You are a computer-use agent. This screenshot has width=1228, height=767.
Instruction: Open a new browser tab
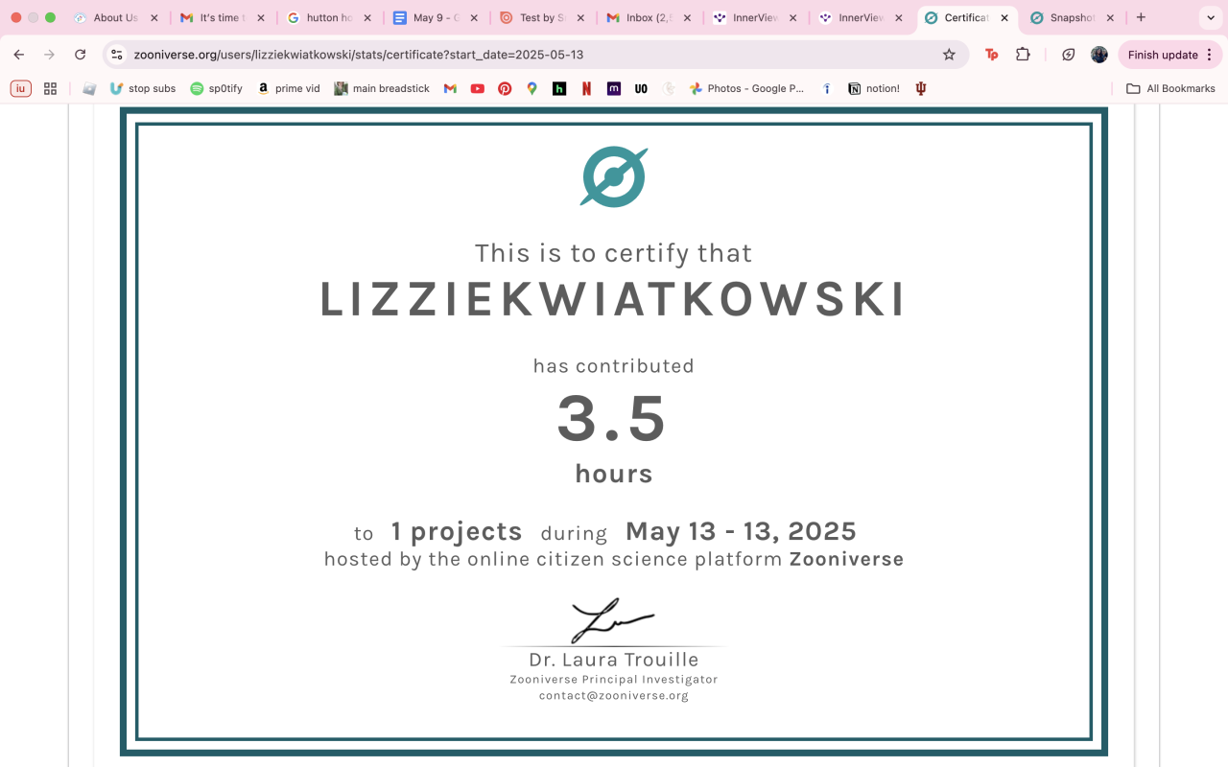click(1141, 17)
